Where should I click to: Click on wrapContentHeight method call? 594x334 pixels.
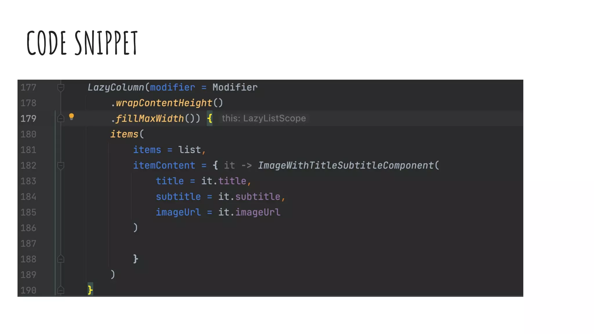(164, 103)
